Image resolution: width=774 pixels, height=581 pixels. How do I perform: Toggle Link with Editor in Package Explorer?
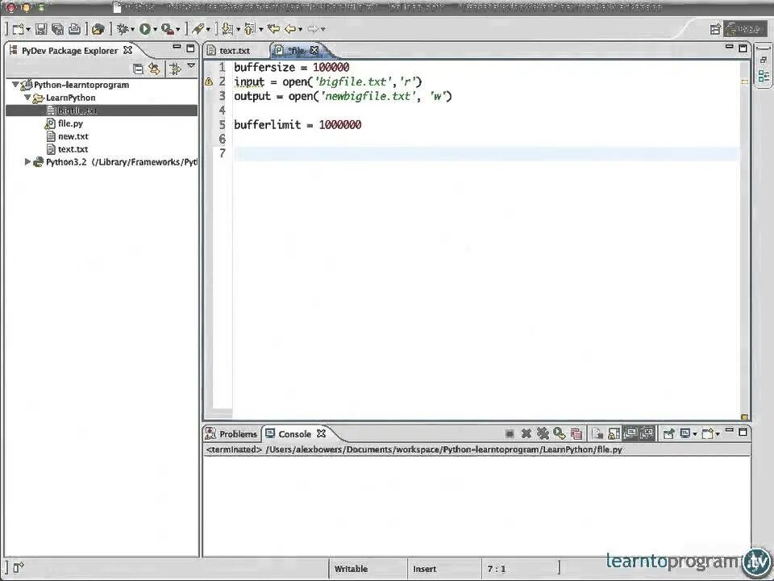pos(155,69)
